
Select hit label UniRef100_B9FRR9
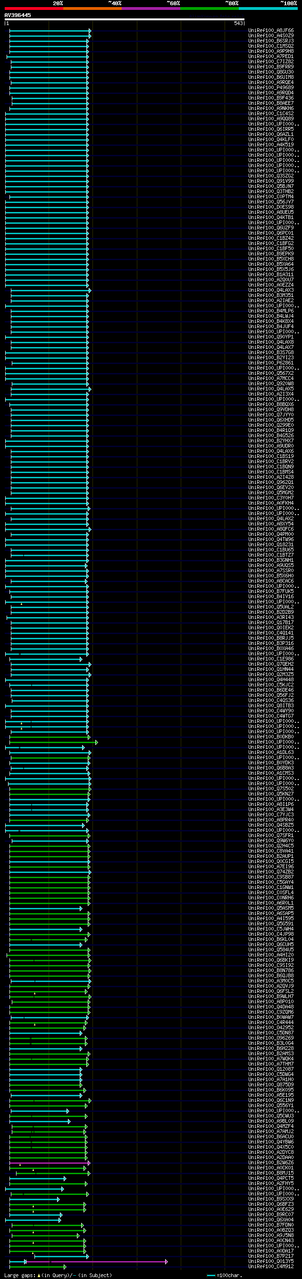coord(271,67)
